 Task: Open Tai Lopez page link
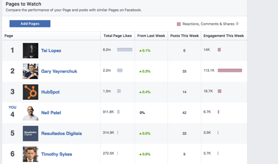click(x=51, y=50)
